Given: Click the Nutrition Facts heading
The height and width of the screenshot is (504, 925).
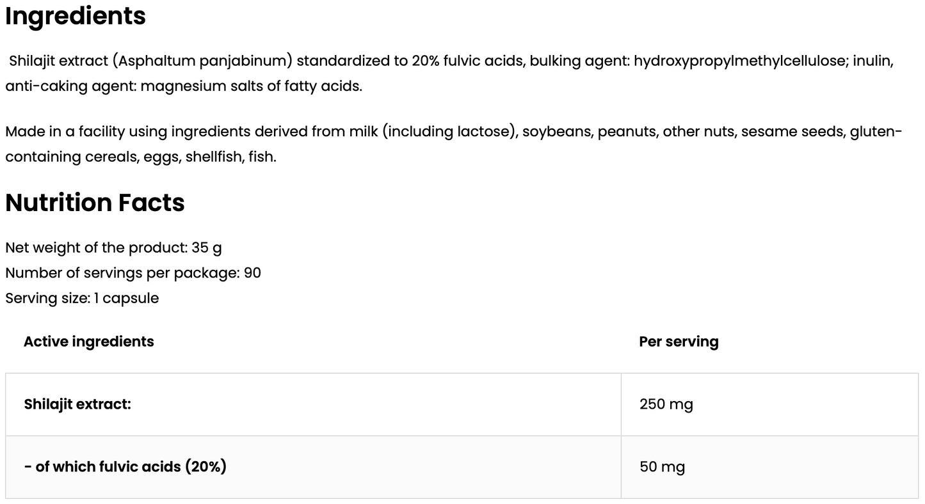Looking at the screenshot, I should pyautogui.click(x=95, y=203).
